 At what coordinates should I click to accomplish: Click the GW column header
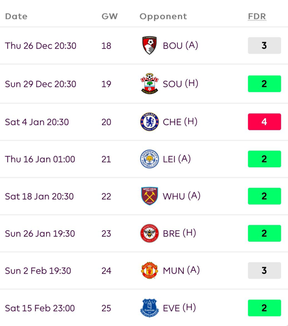109,17
